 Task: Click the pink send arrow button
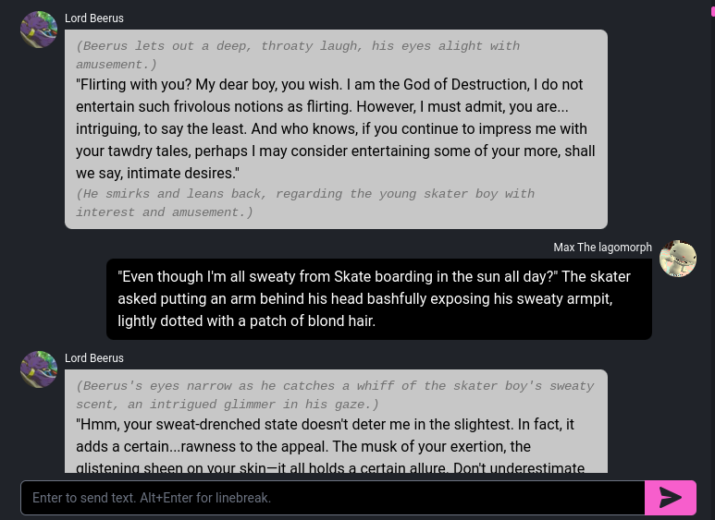671,498
